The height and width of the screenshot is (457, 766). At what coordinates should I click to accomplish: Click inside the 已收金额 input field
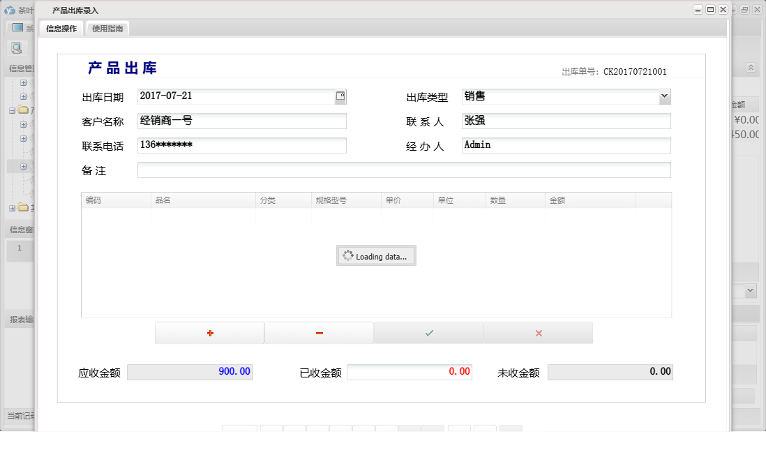point(410,372)
